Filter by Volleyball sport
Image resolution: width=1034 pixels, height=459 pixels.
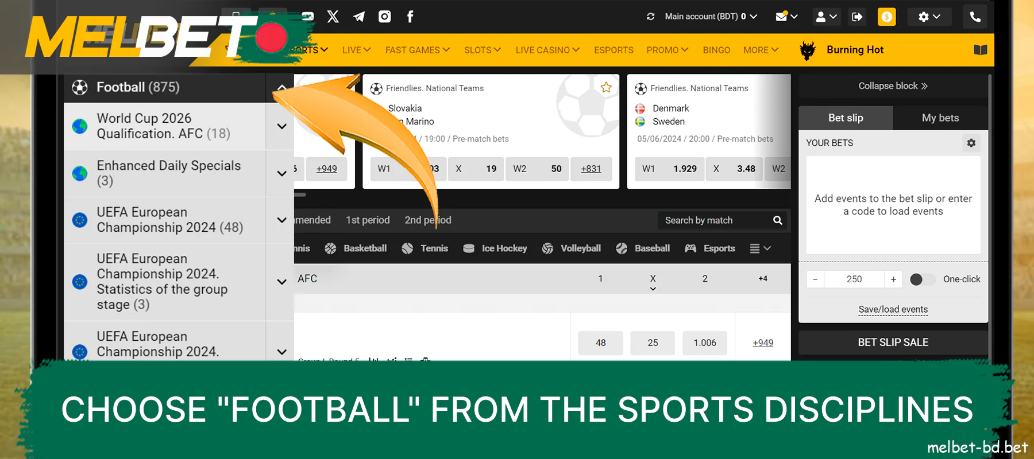[572, 248]
